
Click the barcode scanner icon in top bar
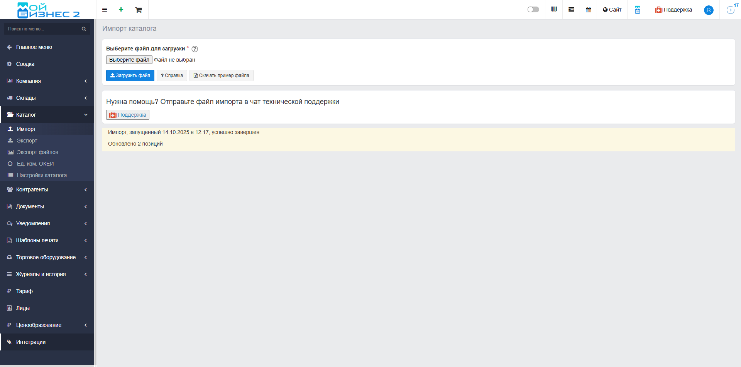(554, 10)
